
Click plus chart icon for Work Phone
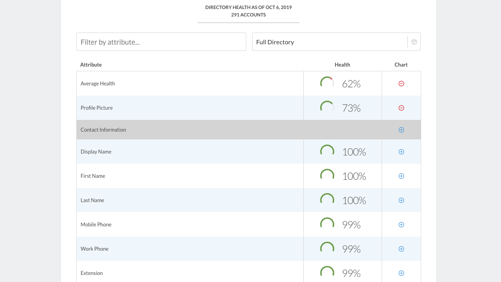[x=401, y=249]
